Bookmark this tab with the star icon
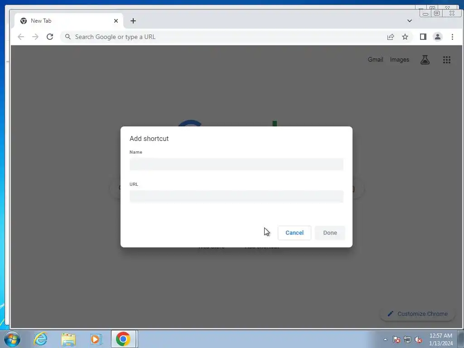Screen dimensions: 464x348 click(x=405, y=37)
